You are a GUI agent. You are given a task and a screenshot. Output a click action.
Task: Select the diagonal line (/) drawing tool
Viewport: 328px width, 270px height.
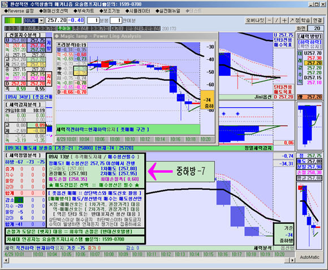[x=277, y=20]
